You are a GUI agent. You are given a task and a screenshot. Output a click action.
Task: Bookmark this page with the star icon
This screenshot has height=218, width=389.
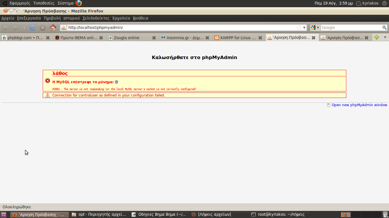pyautogui.click(x=299, y=28)
